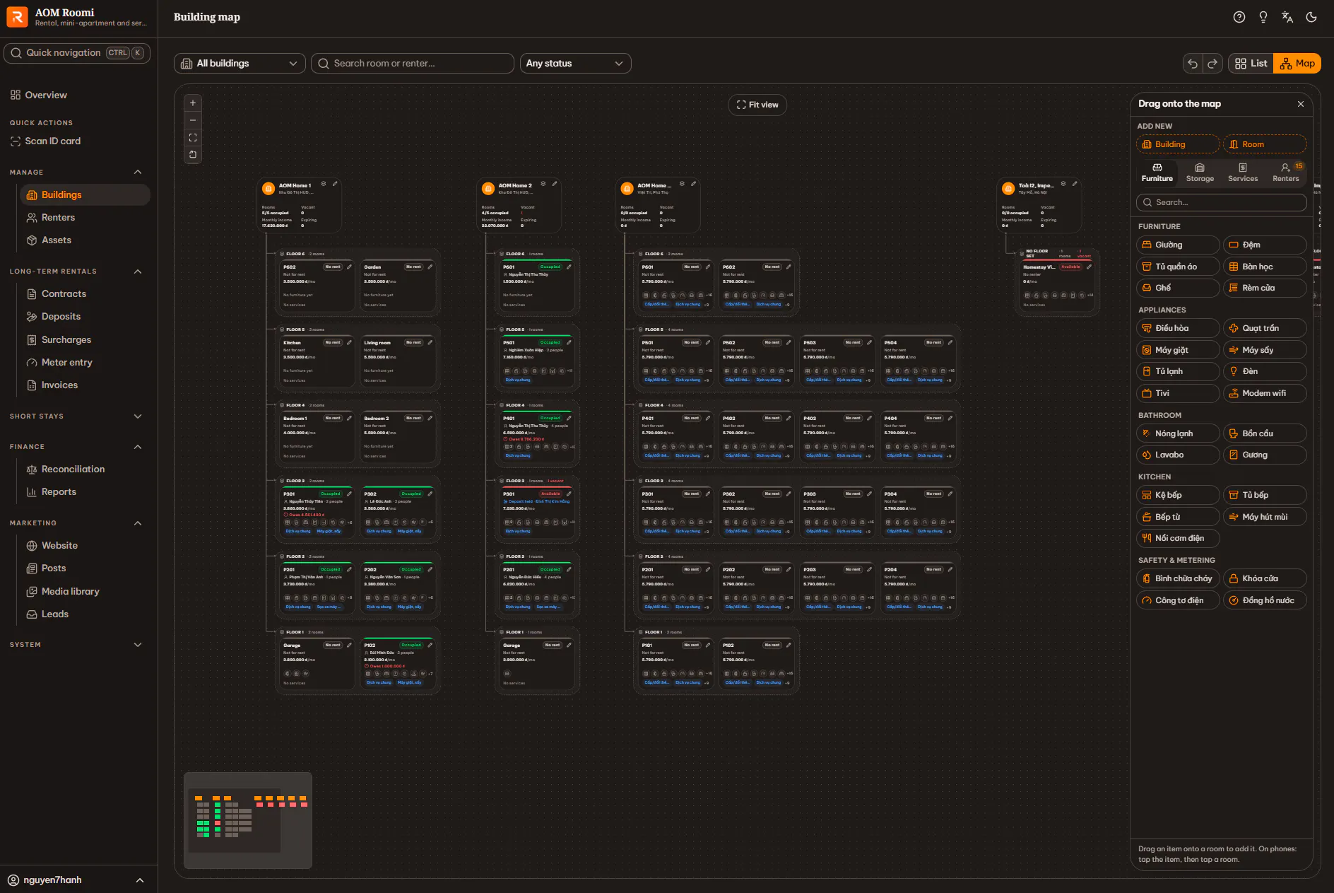Open the All buildings dropdown
This screenshot has height=893, width=1334.
click(240, 64)
